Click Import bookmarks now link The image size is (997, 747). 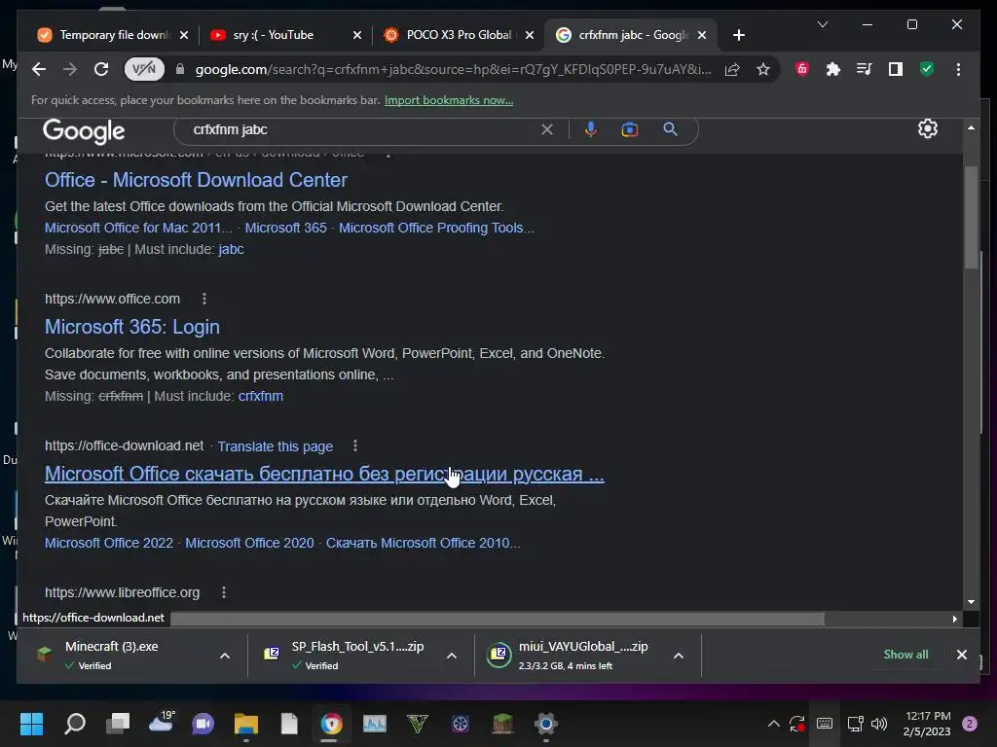(x=449, y=100)
